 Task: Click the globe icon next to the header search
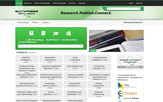(142, 9)
